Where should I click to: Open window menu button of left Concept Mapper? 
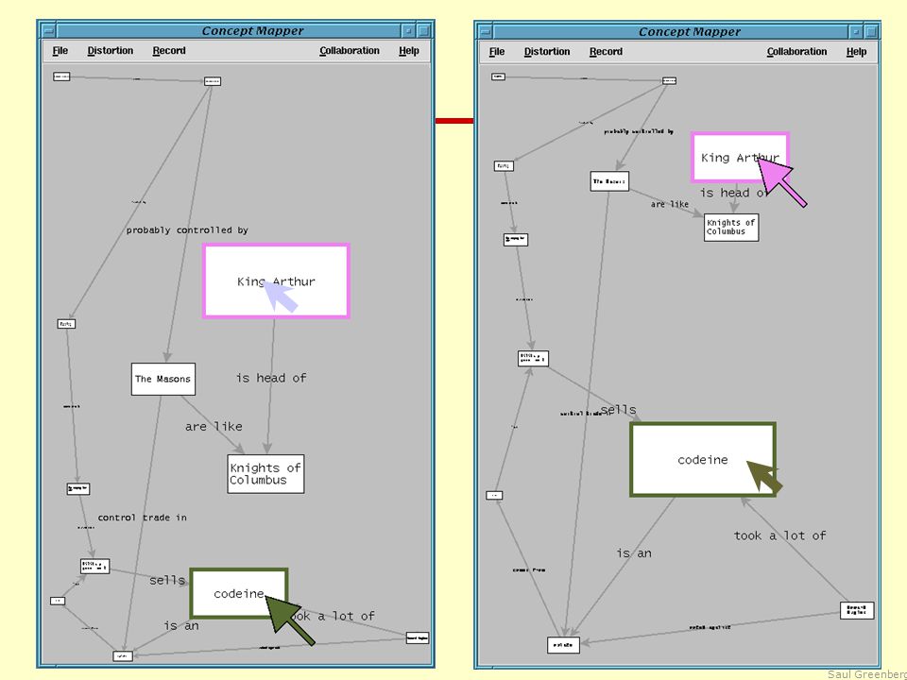click(x=48, y=30)
